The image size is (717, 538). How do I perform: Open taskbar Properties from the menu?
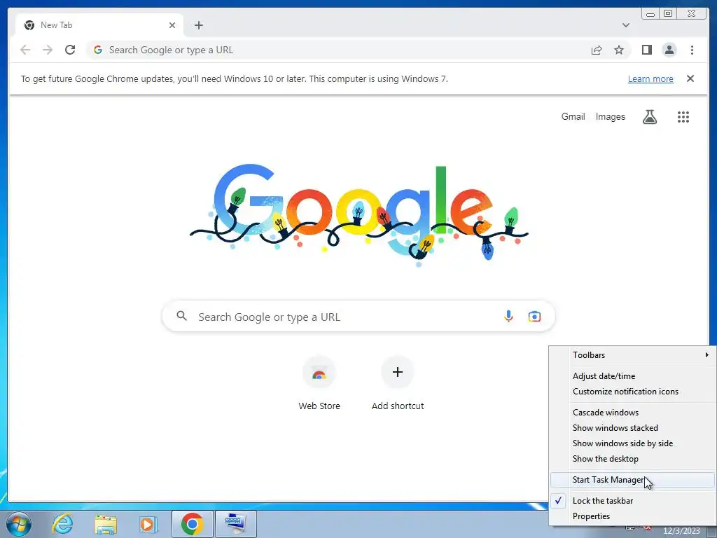click(x=632, y=516)
